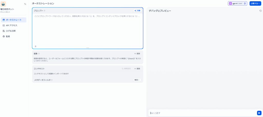The height and width of the screenshot is (117, 263).
Task: Send the chat message with the arrow icon
Action: pos(259,113)
